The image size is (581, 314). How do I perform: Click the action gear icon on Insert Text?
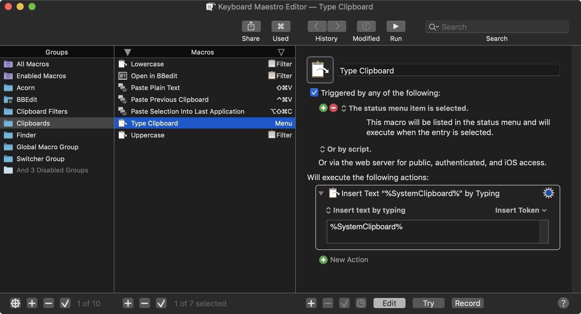tap(548, 193)
